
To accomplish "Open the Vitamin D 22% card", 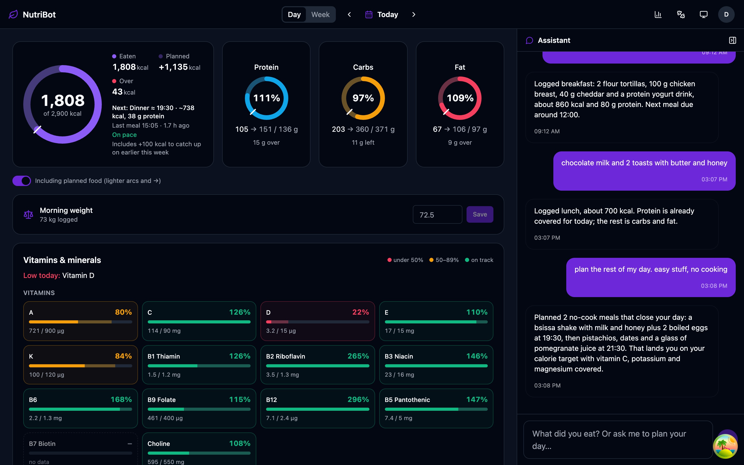I will pos(317,321).
